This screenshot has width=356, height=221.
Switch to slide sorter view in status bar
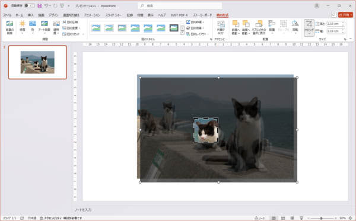(283, 218)
